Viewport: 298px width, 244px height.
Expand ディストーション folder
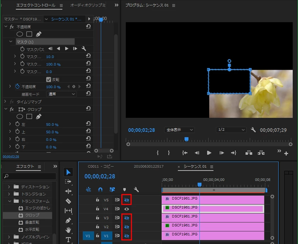click(x=9, y=187)
